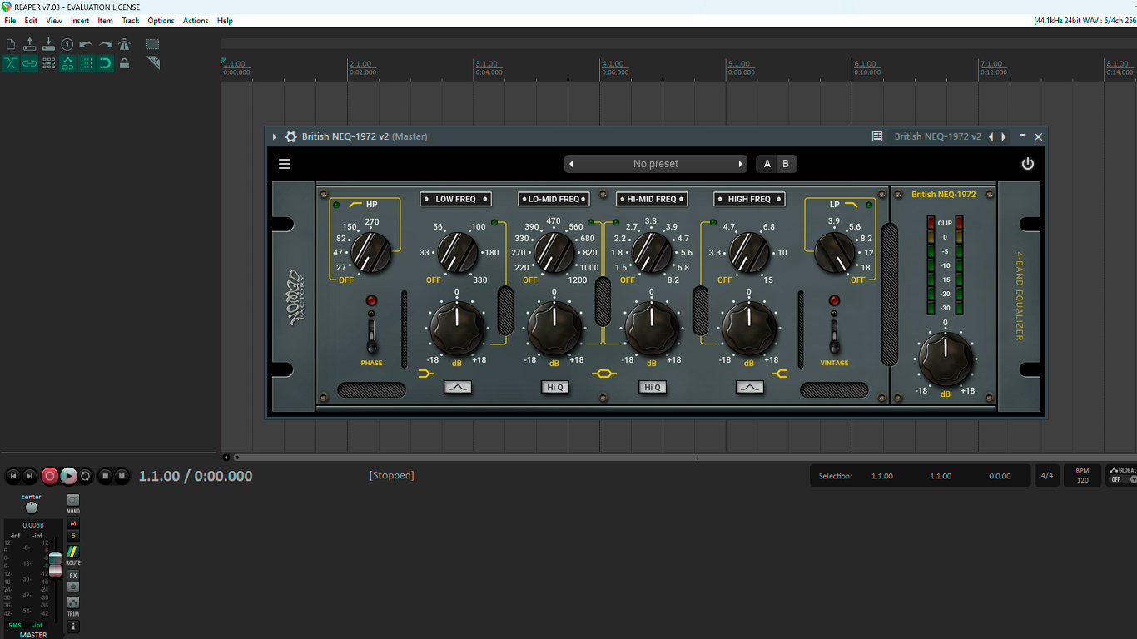This screenshot has width=1137, height=639.
Task: Open the Insert menu
Action: 80,21
